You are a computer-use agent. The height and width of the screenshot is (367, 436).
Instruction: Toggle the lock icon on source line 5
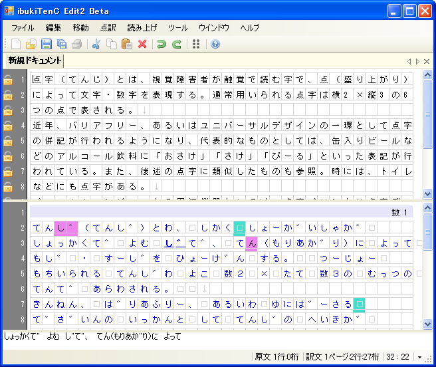coord(8,141)
